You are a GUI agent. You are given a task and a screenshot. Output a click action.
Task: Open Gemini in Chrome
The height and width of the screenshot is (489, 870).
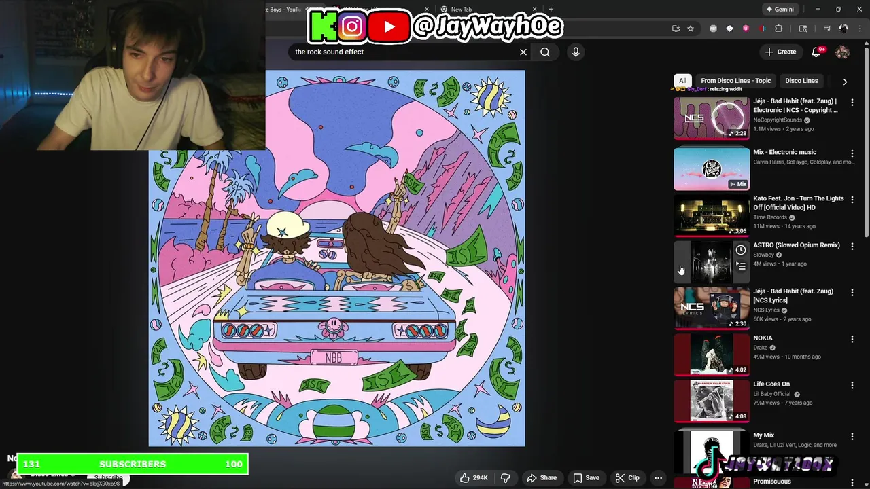(780, 10)
